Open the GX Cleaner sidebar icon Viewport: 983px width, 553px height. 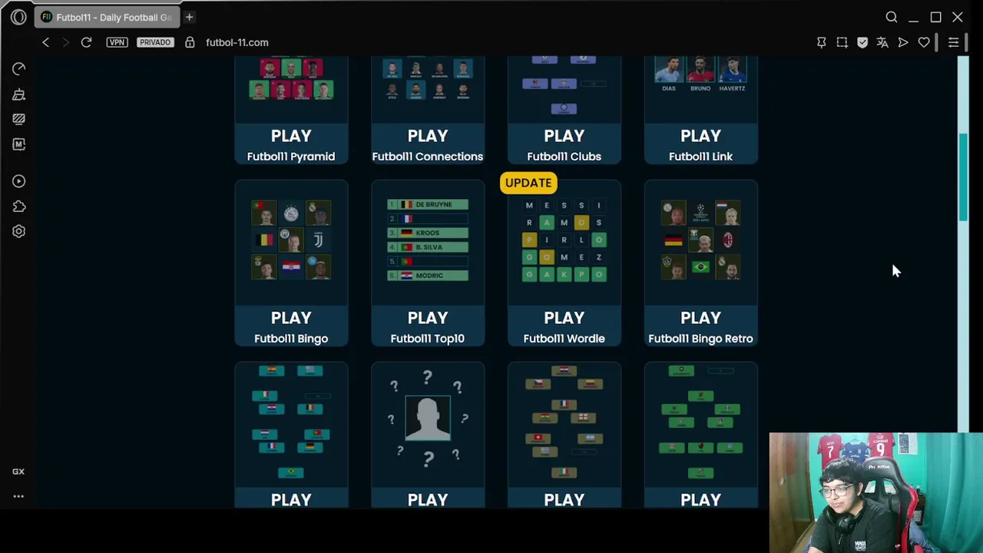pos(19,94)
